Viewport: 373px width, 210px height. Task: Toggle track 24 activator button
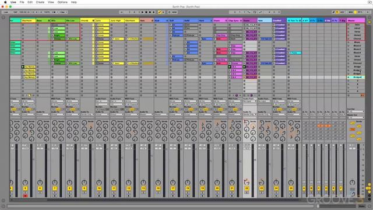(x=276, y=188)
